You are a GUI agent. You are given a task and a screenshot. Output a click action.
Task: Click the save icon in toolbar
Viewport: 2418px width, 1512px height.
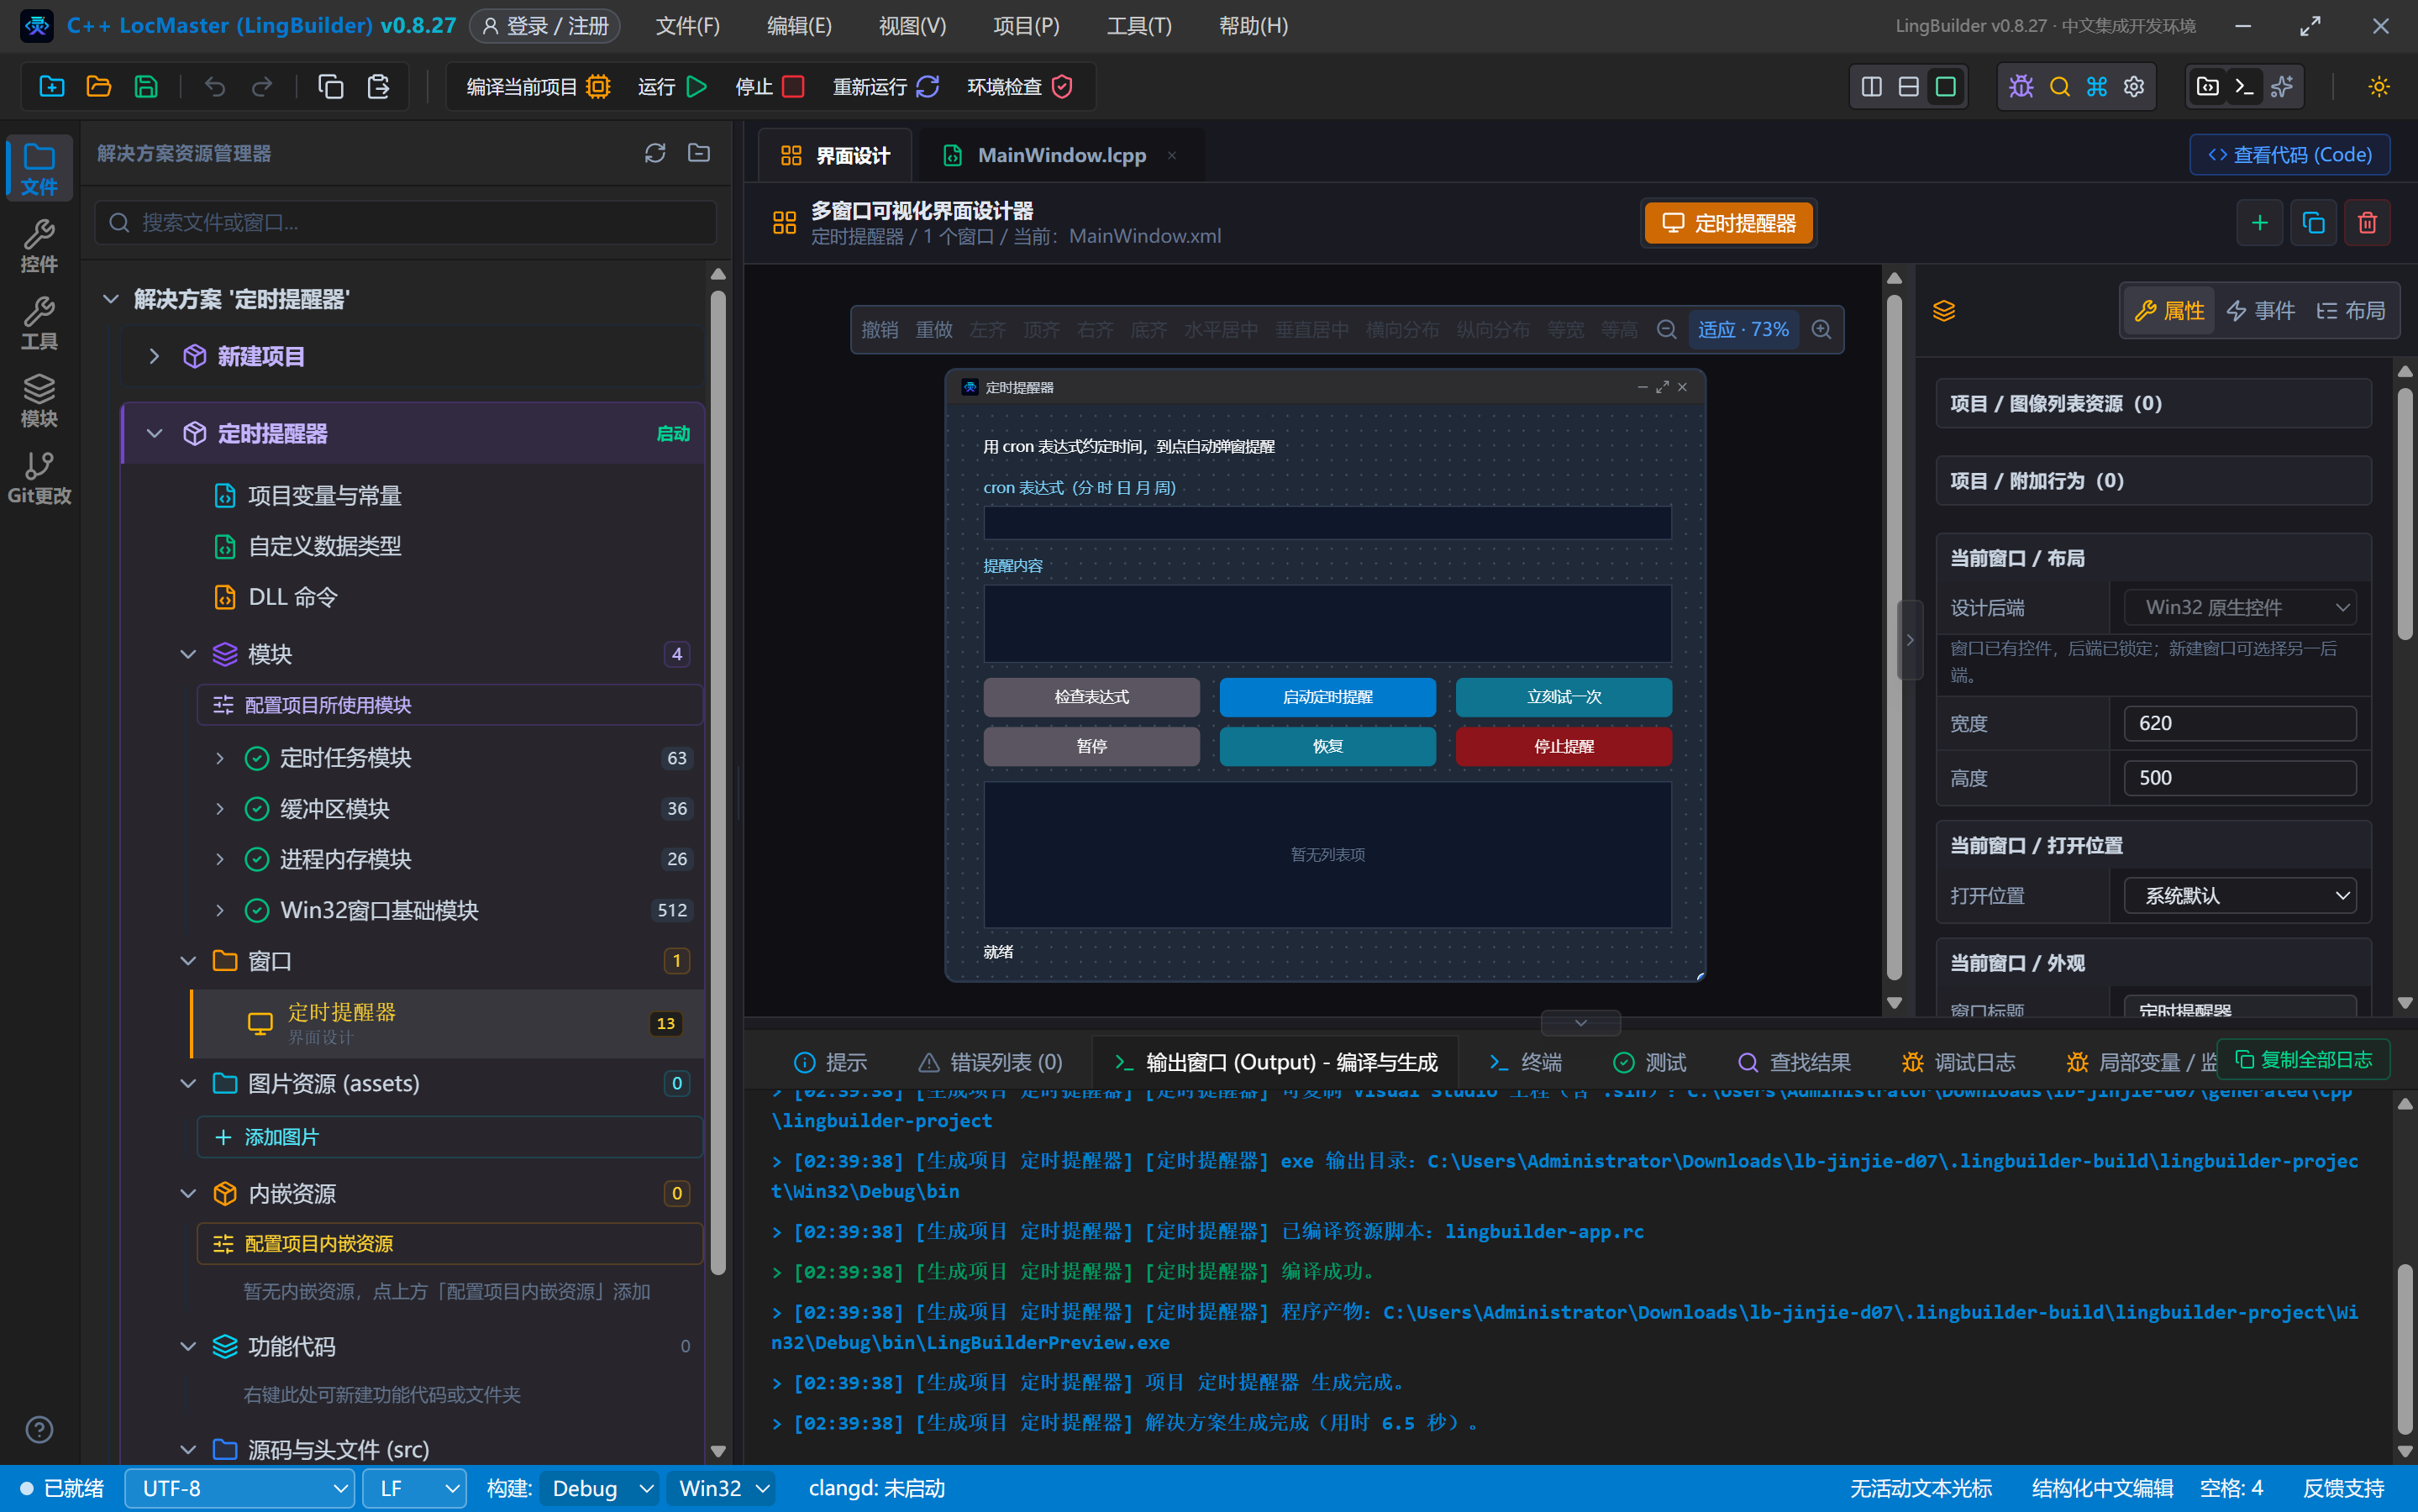click(146, 87)
